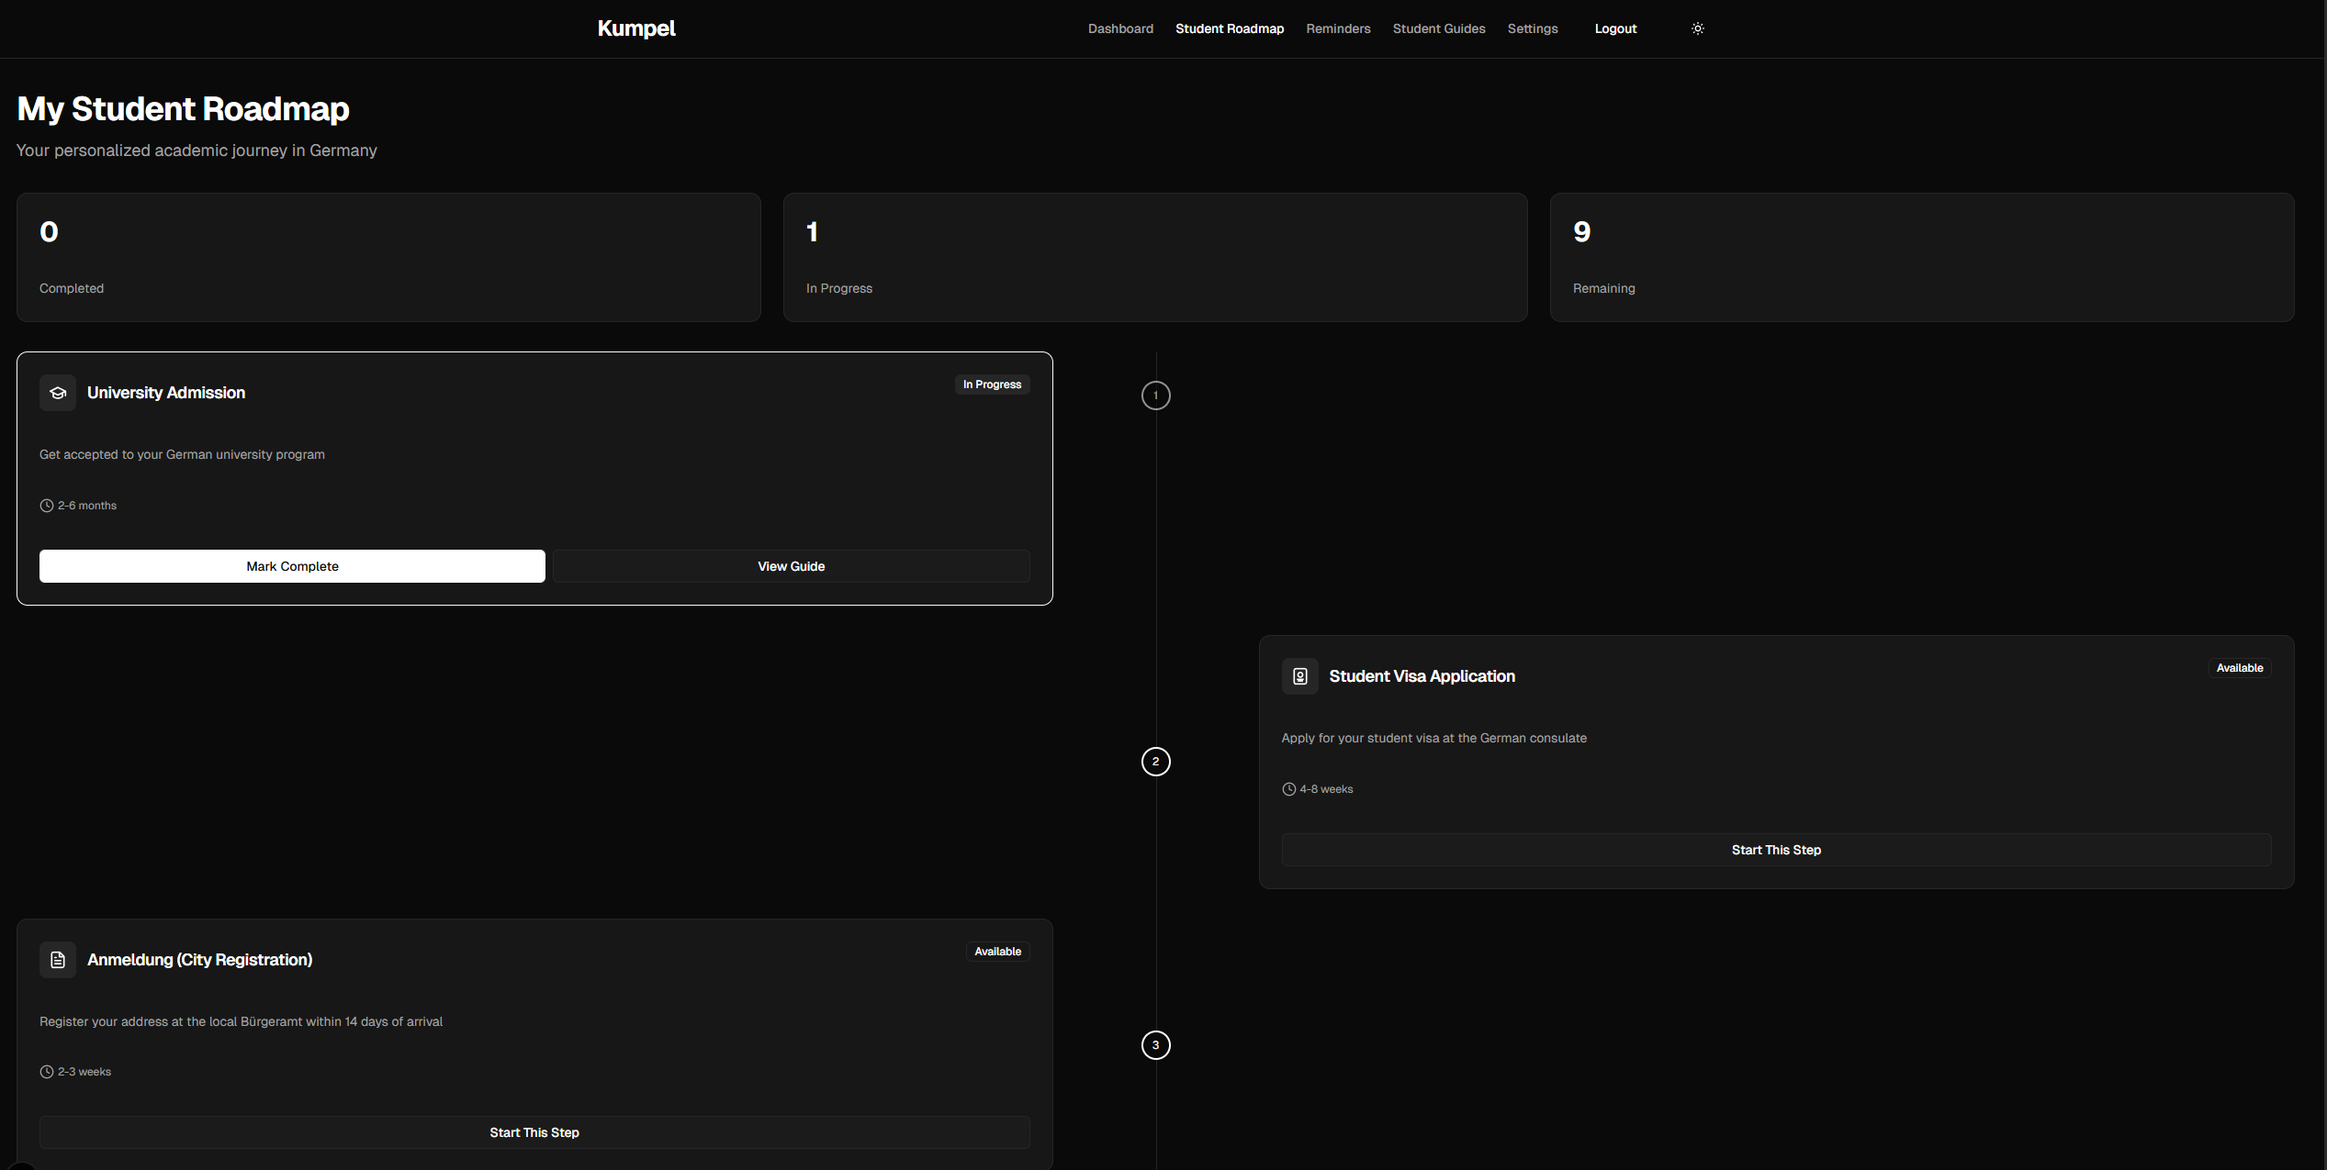Click the Available badge on Anmeldung card
The image size is (2327, 1170).
coord(997,952)
